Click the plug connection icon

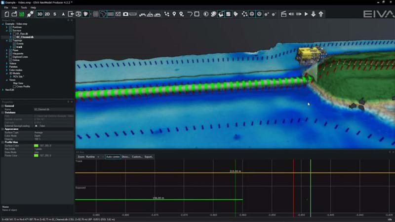(30, 14)
